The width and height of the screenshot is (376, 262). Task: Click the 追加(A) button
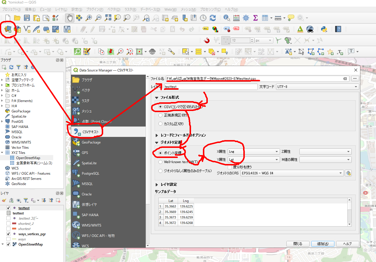point(323,244)
